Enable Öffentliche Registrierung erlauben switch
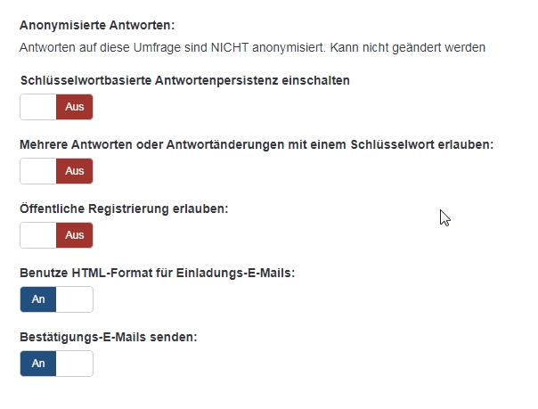The width and height of the screenshot is (538, 409). tap(56, 235)
